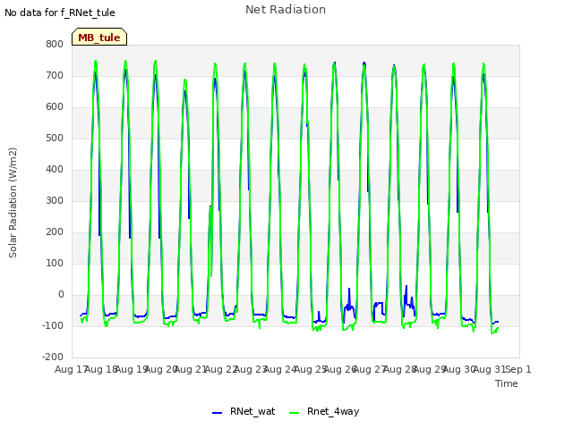The width and height of the screenshot is (573, 429).
Task: Click the 400 y-axis tick label
Action: 55,169
